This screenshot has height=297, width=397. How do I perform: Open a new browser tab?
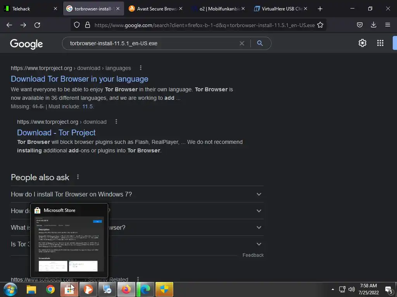(320, 9)
